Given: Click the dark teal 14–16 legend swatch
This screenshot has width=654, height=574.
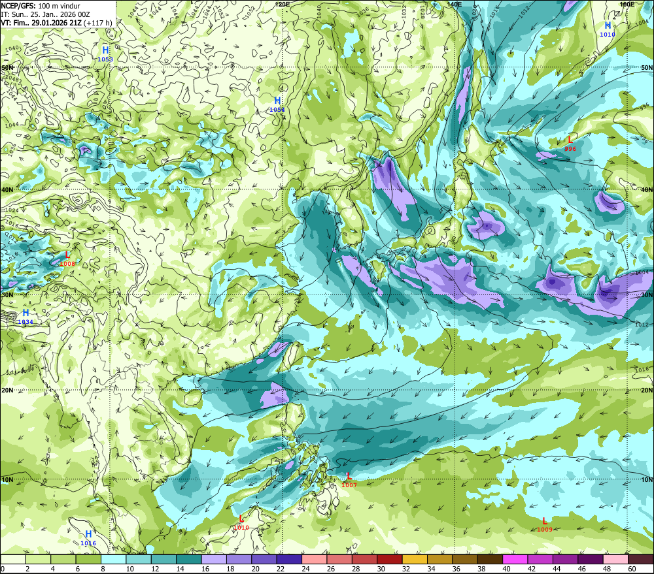Looking at the screenshot, I should point(189,560).
